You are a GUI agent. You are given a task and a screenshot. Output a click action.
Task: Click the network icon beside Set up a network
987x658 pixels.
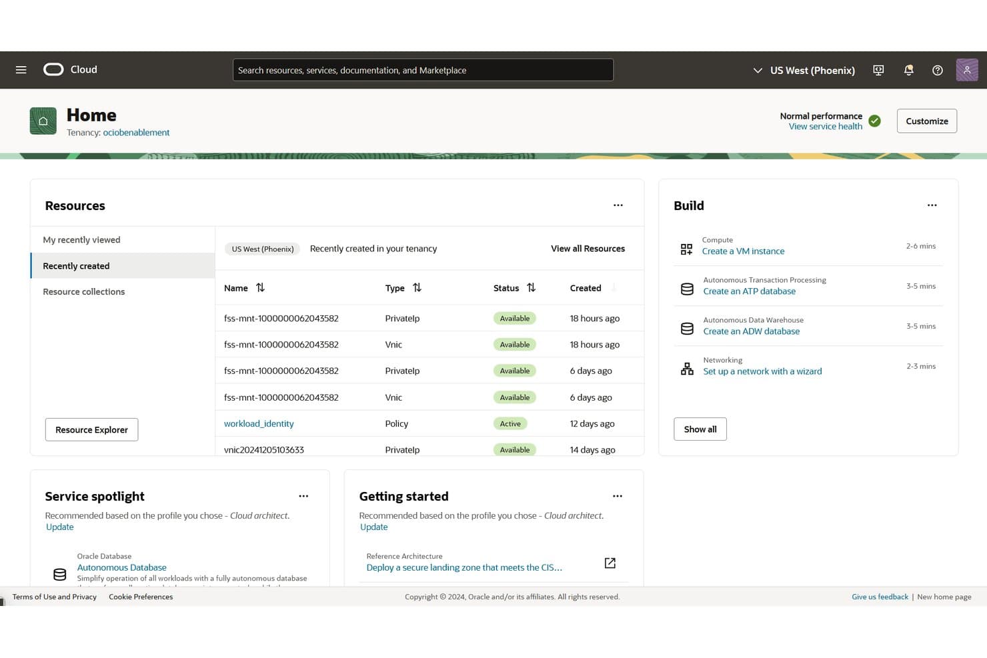click(687, 369)
